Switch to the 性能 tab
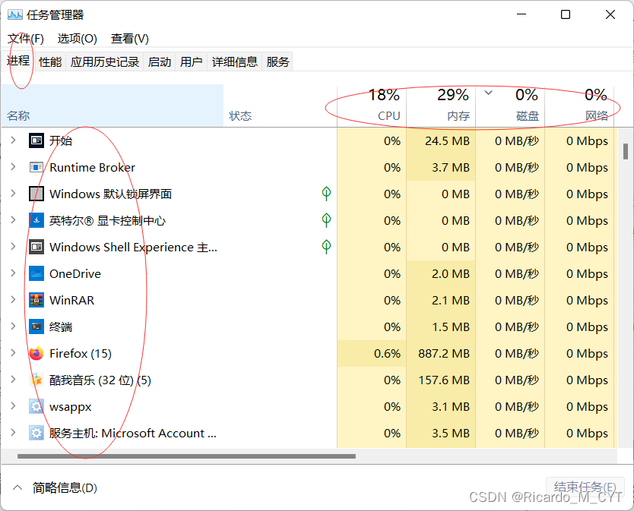 click(50, 62)
